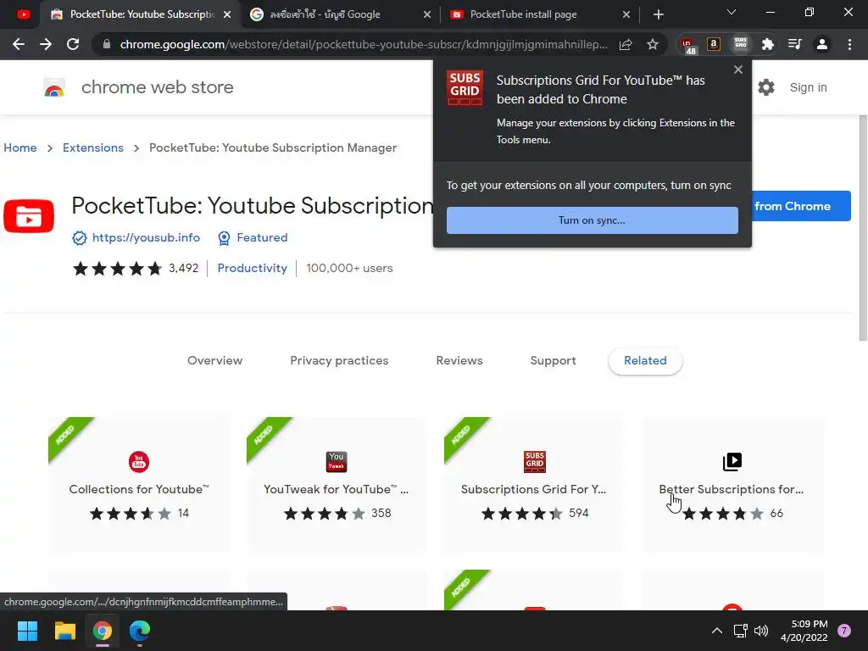The height and width of the screenshot is (651, 868).
Task: Go to the Home breadcrumb link
Action: tap(20, 147)
